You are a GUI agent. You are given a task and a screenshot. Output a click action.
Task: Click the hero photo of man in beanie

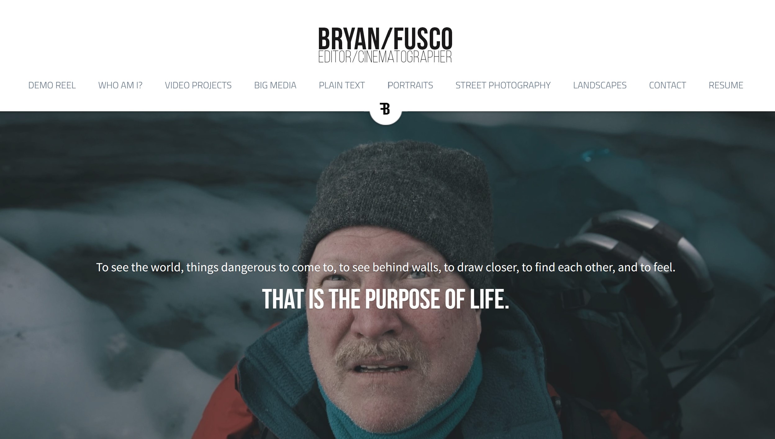pyautogui.click(x=387, y=275)
